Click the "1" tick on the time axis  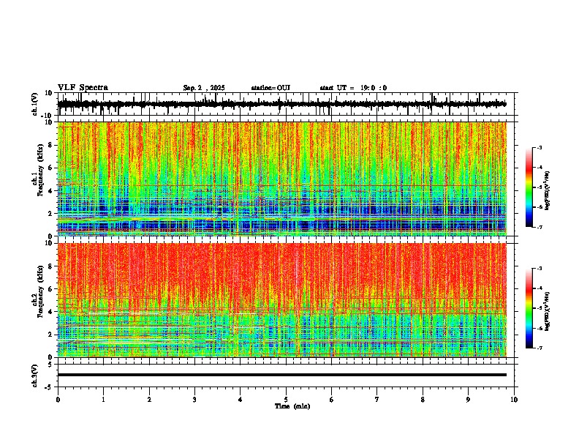103,400
